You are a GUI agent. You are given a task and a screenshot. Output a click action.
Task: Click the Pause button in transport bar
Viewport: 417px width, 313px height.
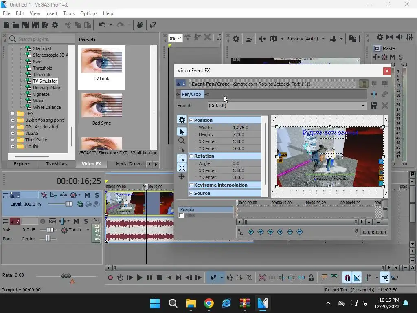point(149,278)
